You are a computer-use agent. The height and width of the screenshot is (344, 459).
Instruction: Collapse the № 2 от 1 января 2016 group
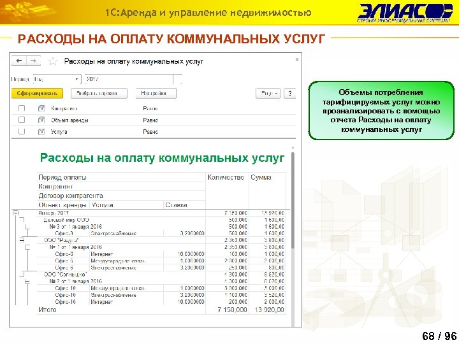[x=27, y=282]
